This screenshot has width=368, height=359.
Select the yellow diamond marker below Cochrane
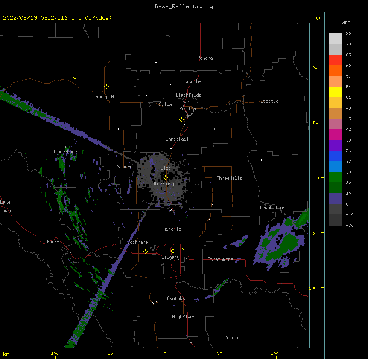(145, 252)
